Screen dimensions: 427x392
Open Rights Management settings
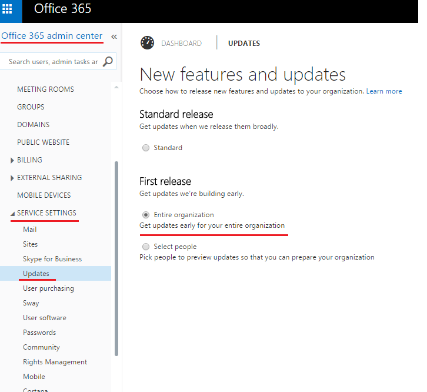(55, 362)
